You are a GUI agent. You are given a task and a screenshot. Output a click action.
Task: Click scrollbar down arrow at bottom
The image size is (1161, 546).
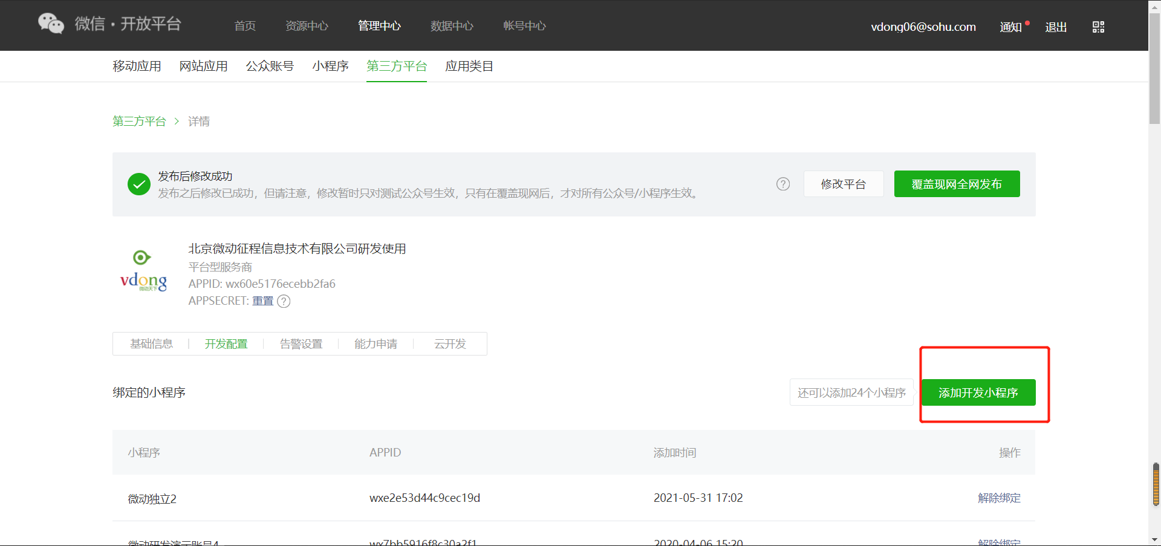pos(1154,540)
